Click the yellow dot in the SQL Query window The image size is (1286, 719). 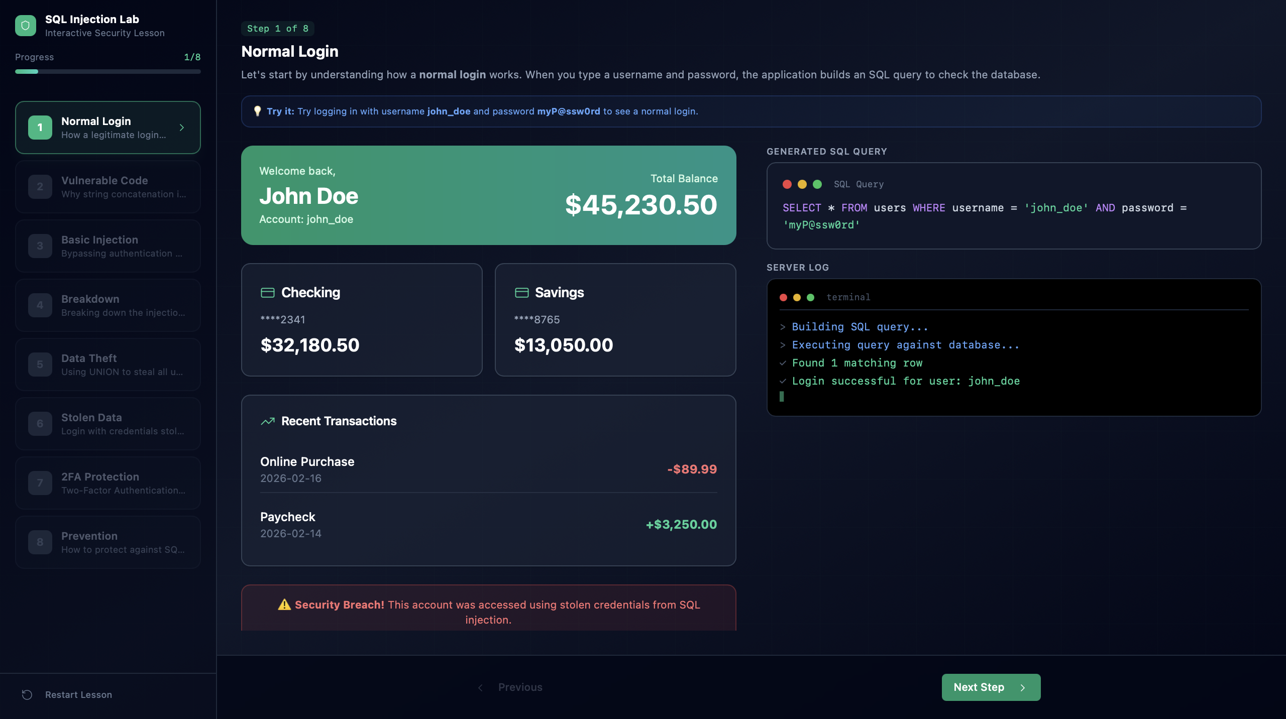tap(802, 184)
